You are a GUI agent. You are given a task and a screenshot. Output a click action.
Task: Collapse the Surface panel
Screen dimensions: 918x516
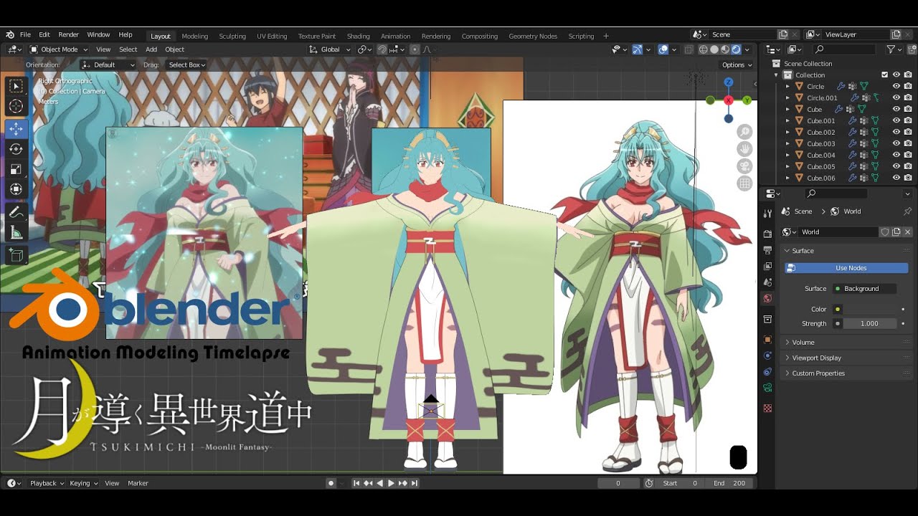coord(803,251)
